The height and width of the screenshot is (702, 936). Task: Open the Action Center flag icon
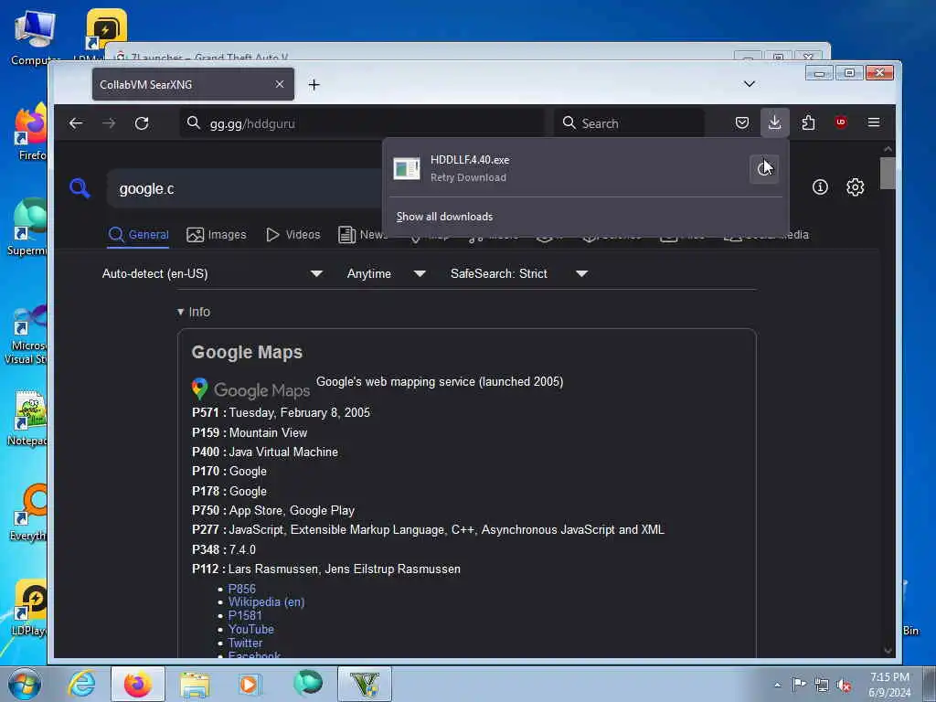(x=799, y=685)
